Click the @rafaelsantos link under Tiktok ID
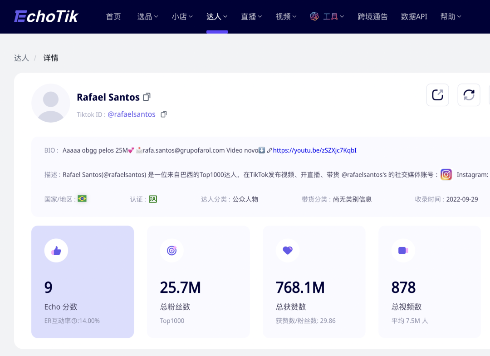This screenshot has height=356, width=490. [x=131, y=114]
